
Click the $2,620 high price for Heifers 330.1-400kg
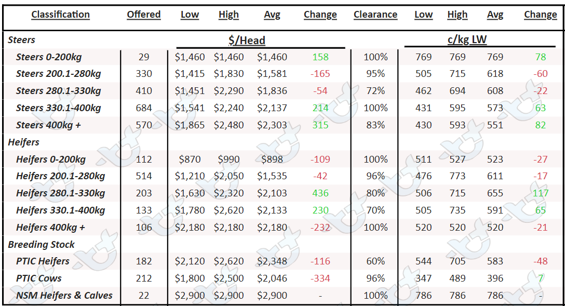(x=229, y=210)
